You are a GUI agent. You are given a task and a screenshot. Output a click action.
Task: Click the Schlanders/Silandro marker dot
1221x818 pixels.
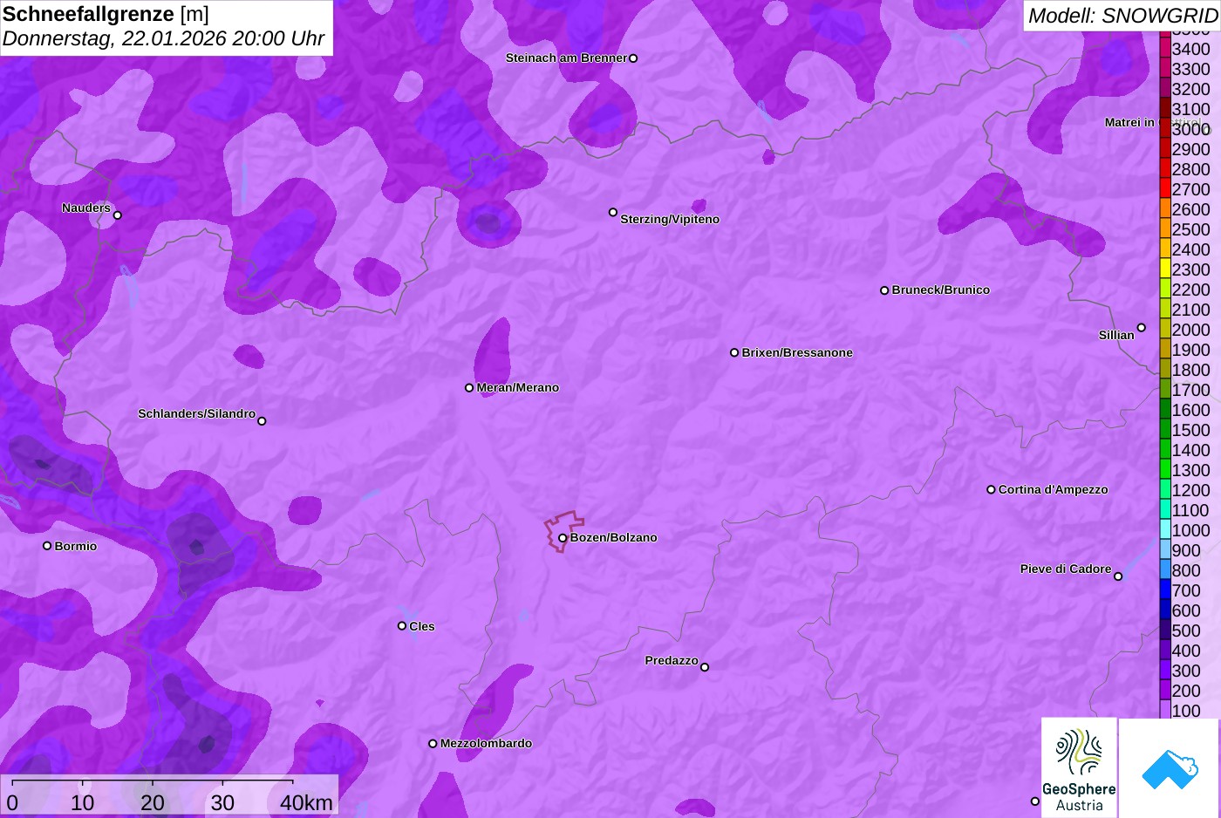[x=262, y=421]
